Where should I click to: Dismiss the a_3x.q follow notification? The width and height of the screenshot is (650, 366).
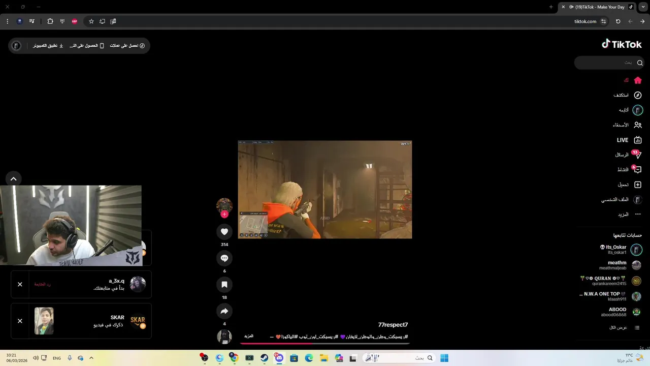[20, 284]
